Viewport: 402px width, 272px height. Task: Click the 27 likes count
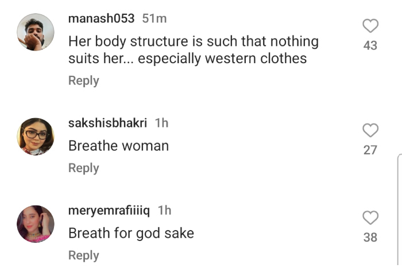click(x=370, y=150)
